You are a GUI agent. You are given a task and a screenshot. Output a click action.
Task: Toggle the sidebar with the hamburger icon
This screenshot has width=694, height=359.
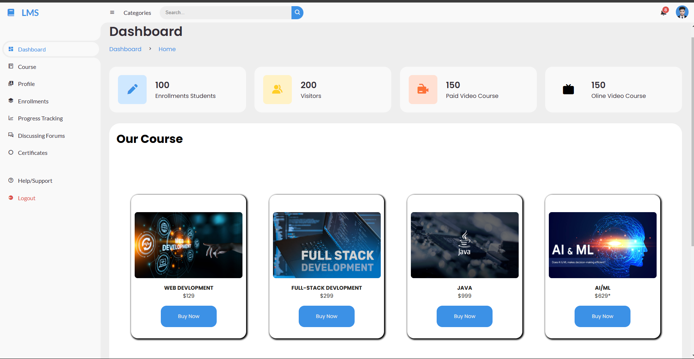pyautogui.click(x=112, y=12)
